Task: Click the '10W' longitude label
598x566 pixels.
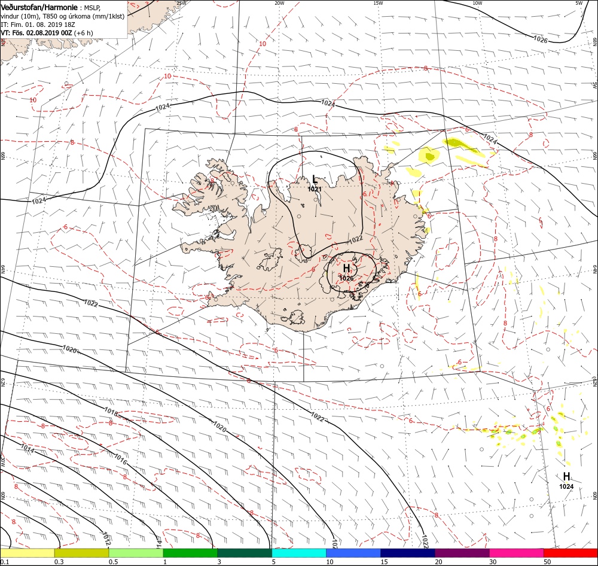Action: click(477, 3)
